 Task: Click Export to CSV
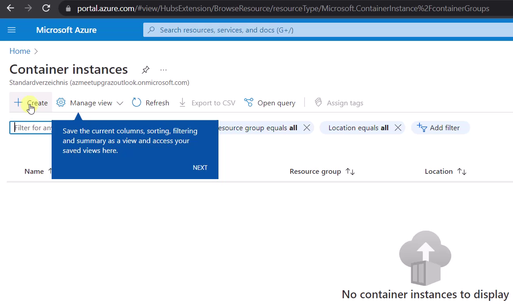207,103
